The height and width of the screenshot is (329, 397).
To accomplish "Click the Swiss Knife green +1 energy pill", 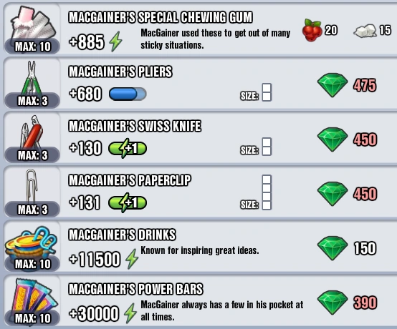I will (128, 148).
